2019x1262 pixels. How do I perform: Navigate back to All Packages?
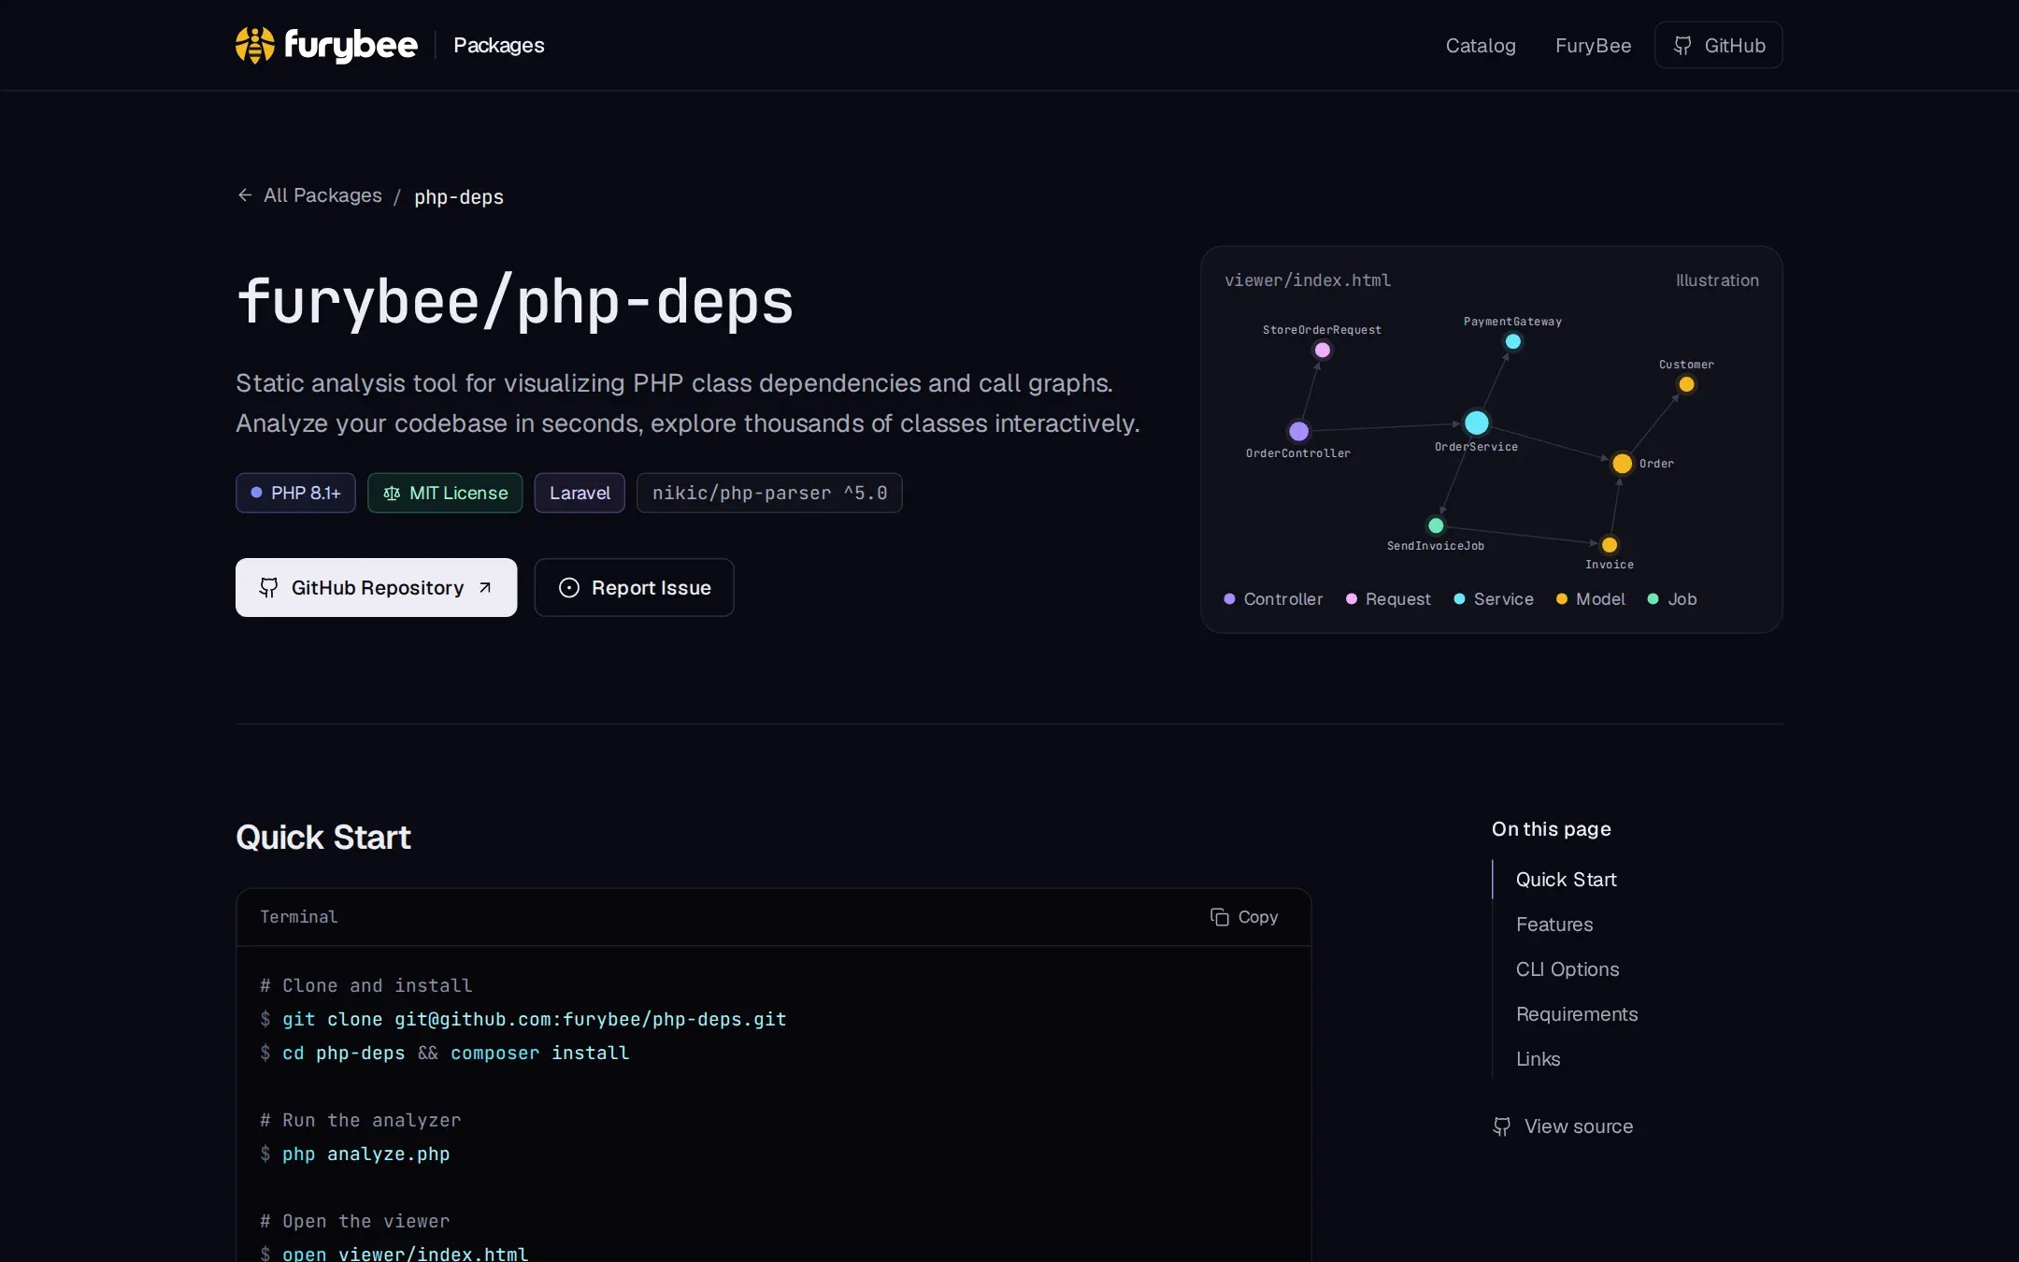[322, 194]
